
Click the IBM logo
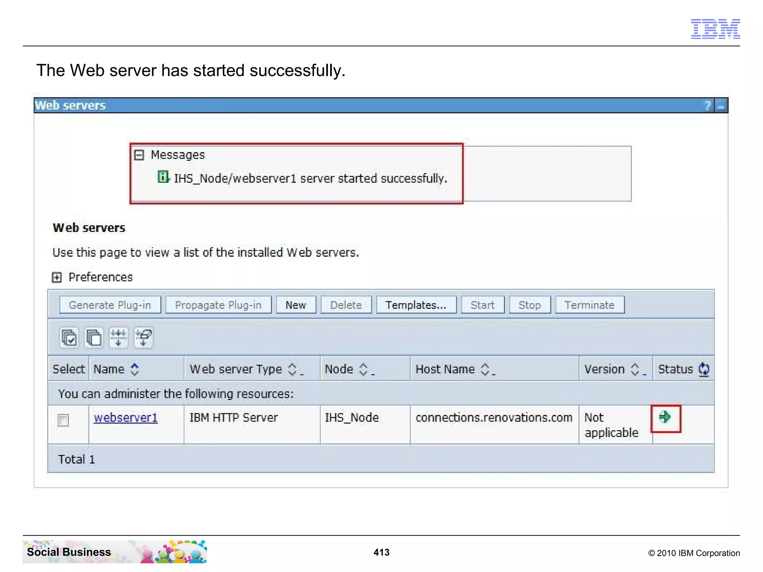click(x=715, y=29)
